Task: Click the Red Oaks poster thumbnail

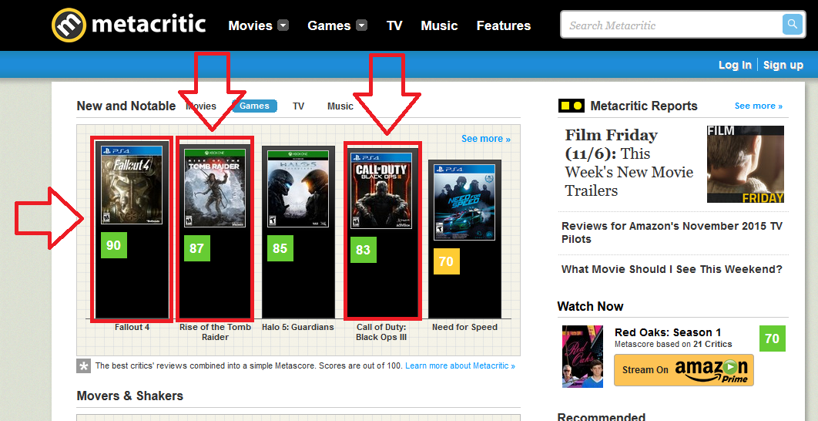Action: [x=582, y=357]
